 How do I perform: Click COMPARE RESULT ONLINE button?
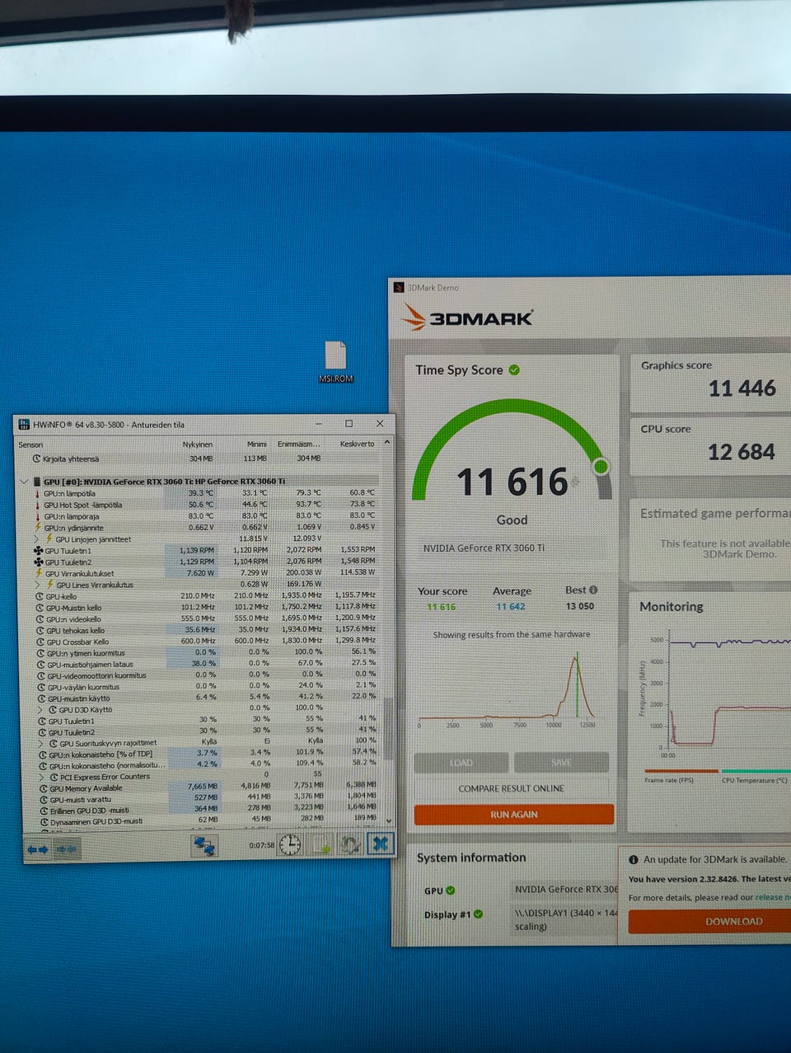[512, 788]
